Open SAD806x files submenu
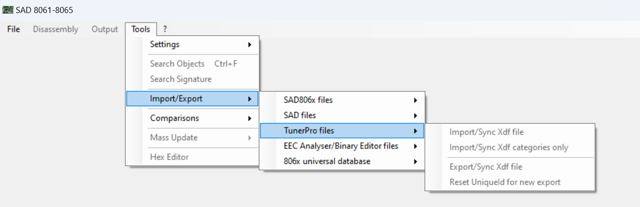Image resolution: width=640 pixels, height=207 pixels. pyautogui.click(x=308, y=100)
